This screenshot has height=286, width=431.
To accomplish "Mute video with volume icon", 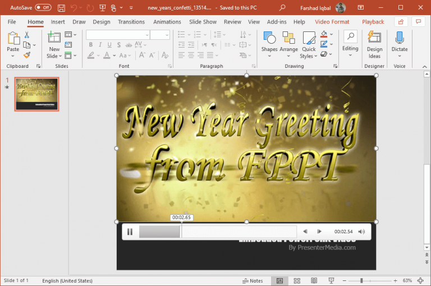I will 362,232.
